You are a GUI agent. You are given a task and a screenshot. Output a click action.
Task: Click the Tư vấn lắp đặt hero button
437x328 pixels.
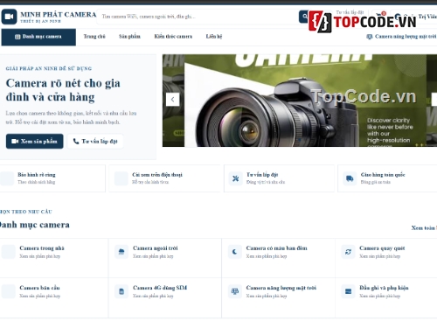point(95,142)
